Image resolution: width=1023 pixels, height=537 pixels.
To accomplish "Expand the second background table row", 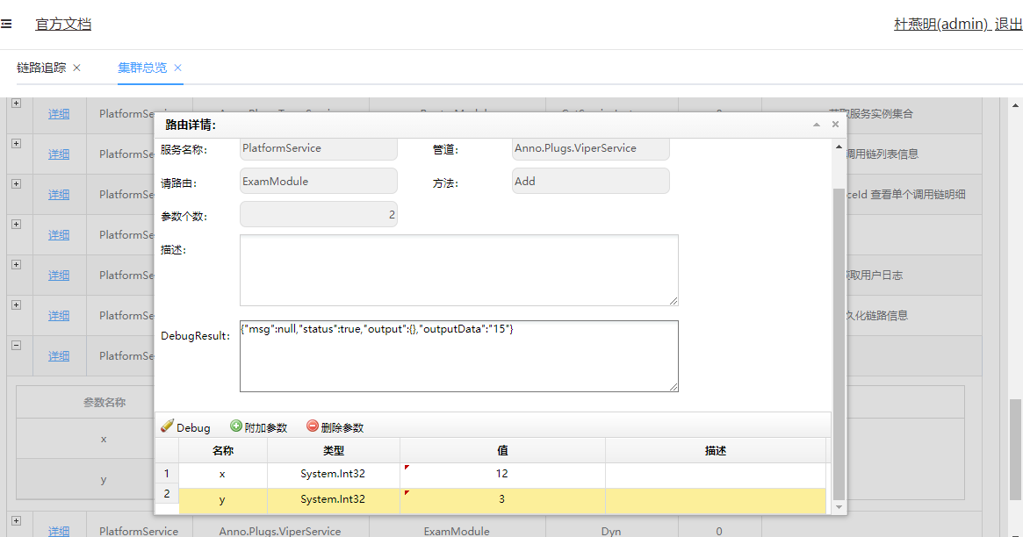I will [17, 143].
